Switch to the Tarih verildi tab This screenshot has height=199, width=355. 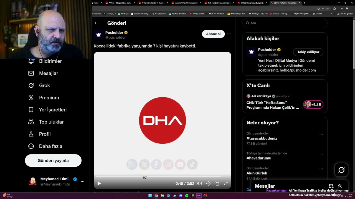219,3
